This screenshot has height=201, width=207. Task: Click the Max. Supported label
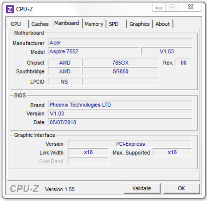click(131, 153)
